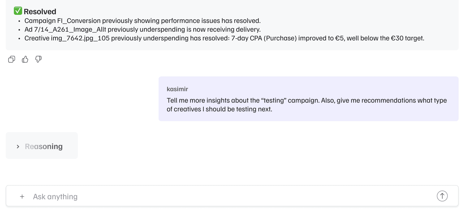Viewport: 464px width, 211px height.
Task: Give the response a thumbs up
Action: (x=25, y=59)
